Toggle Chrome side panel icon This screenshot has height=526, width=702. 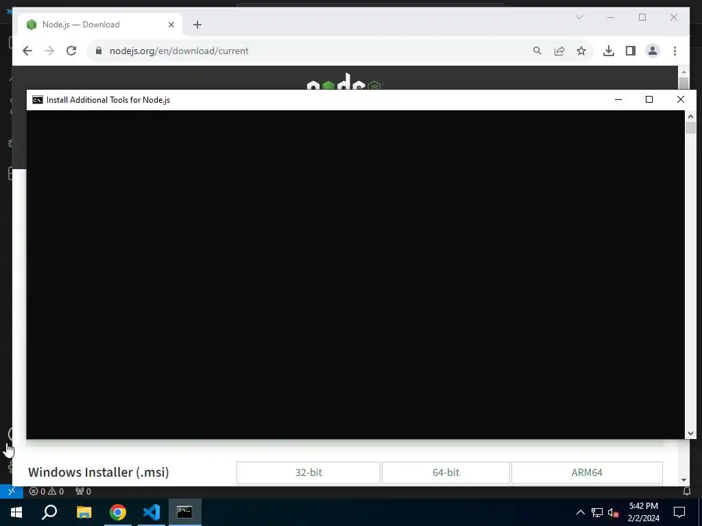[631, 51]
